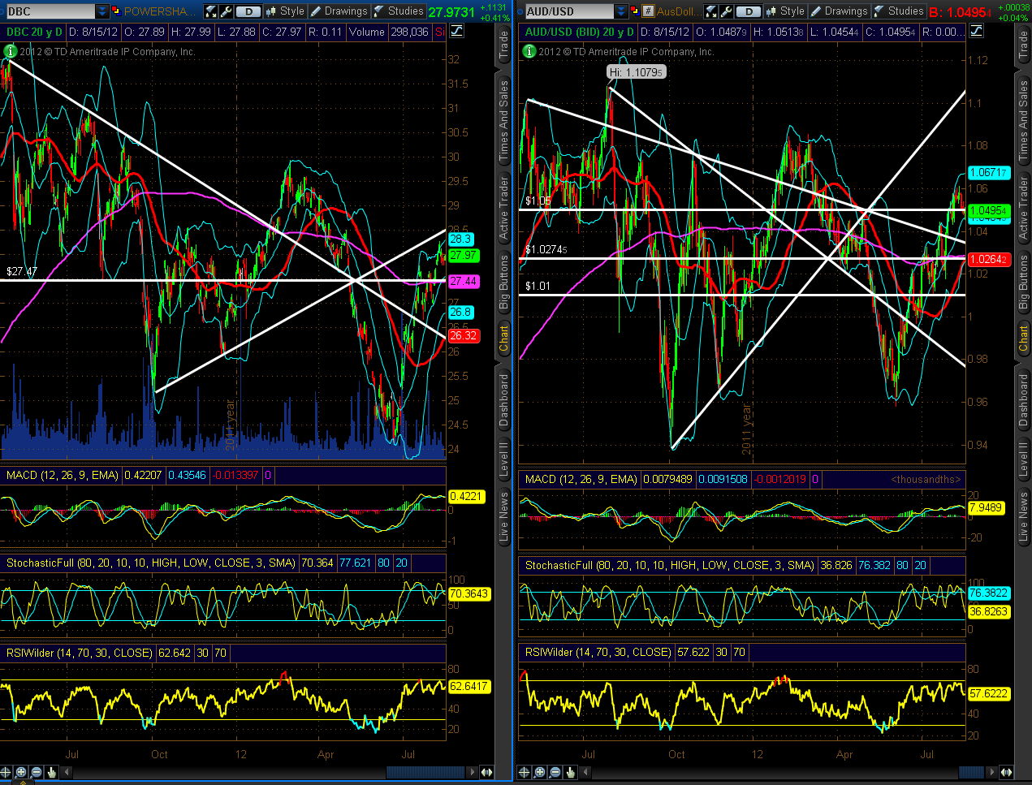Select the Chart tab on left panel

coord(503,338)
